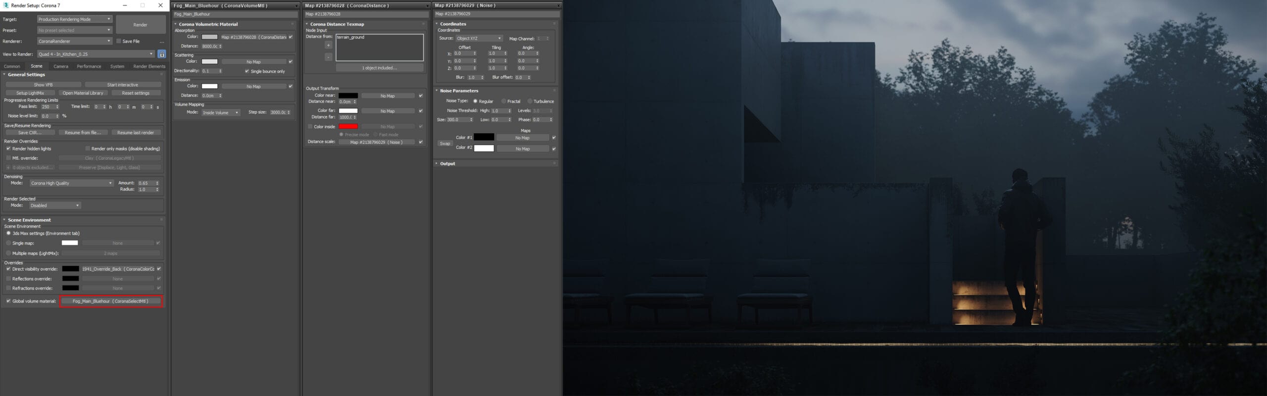Screen dimensions: 1267x396
Task: Toggle the View to Render lock icon
Action: click(x=161, y=54)
